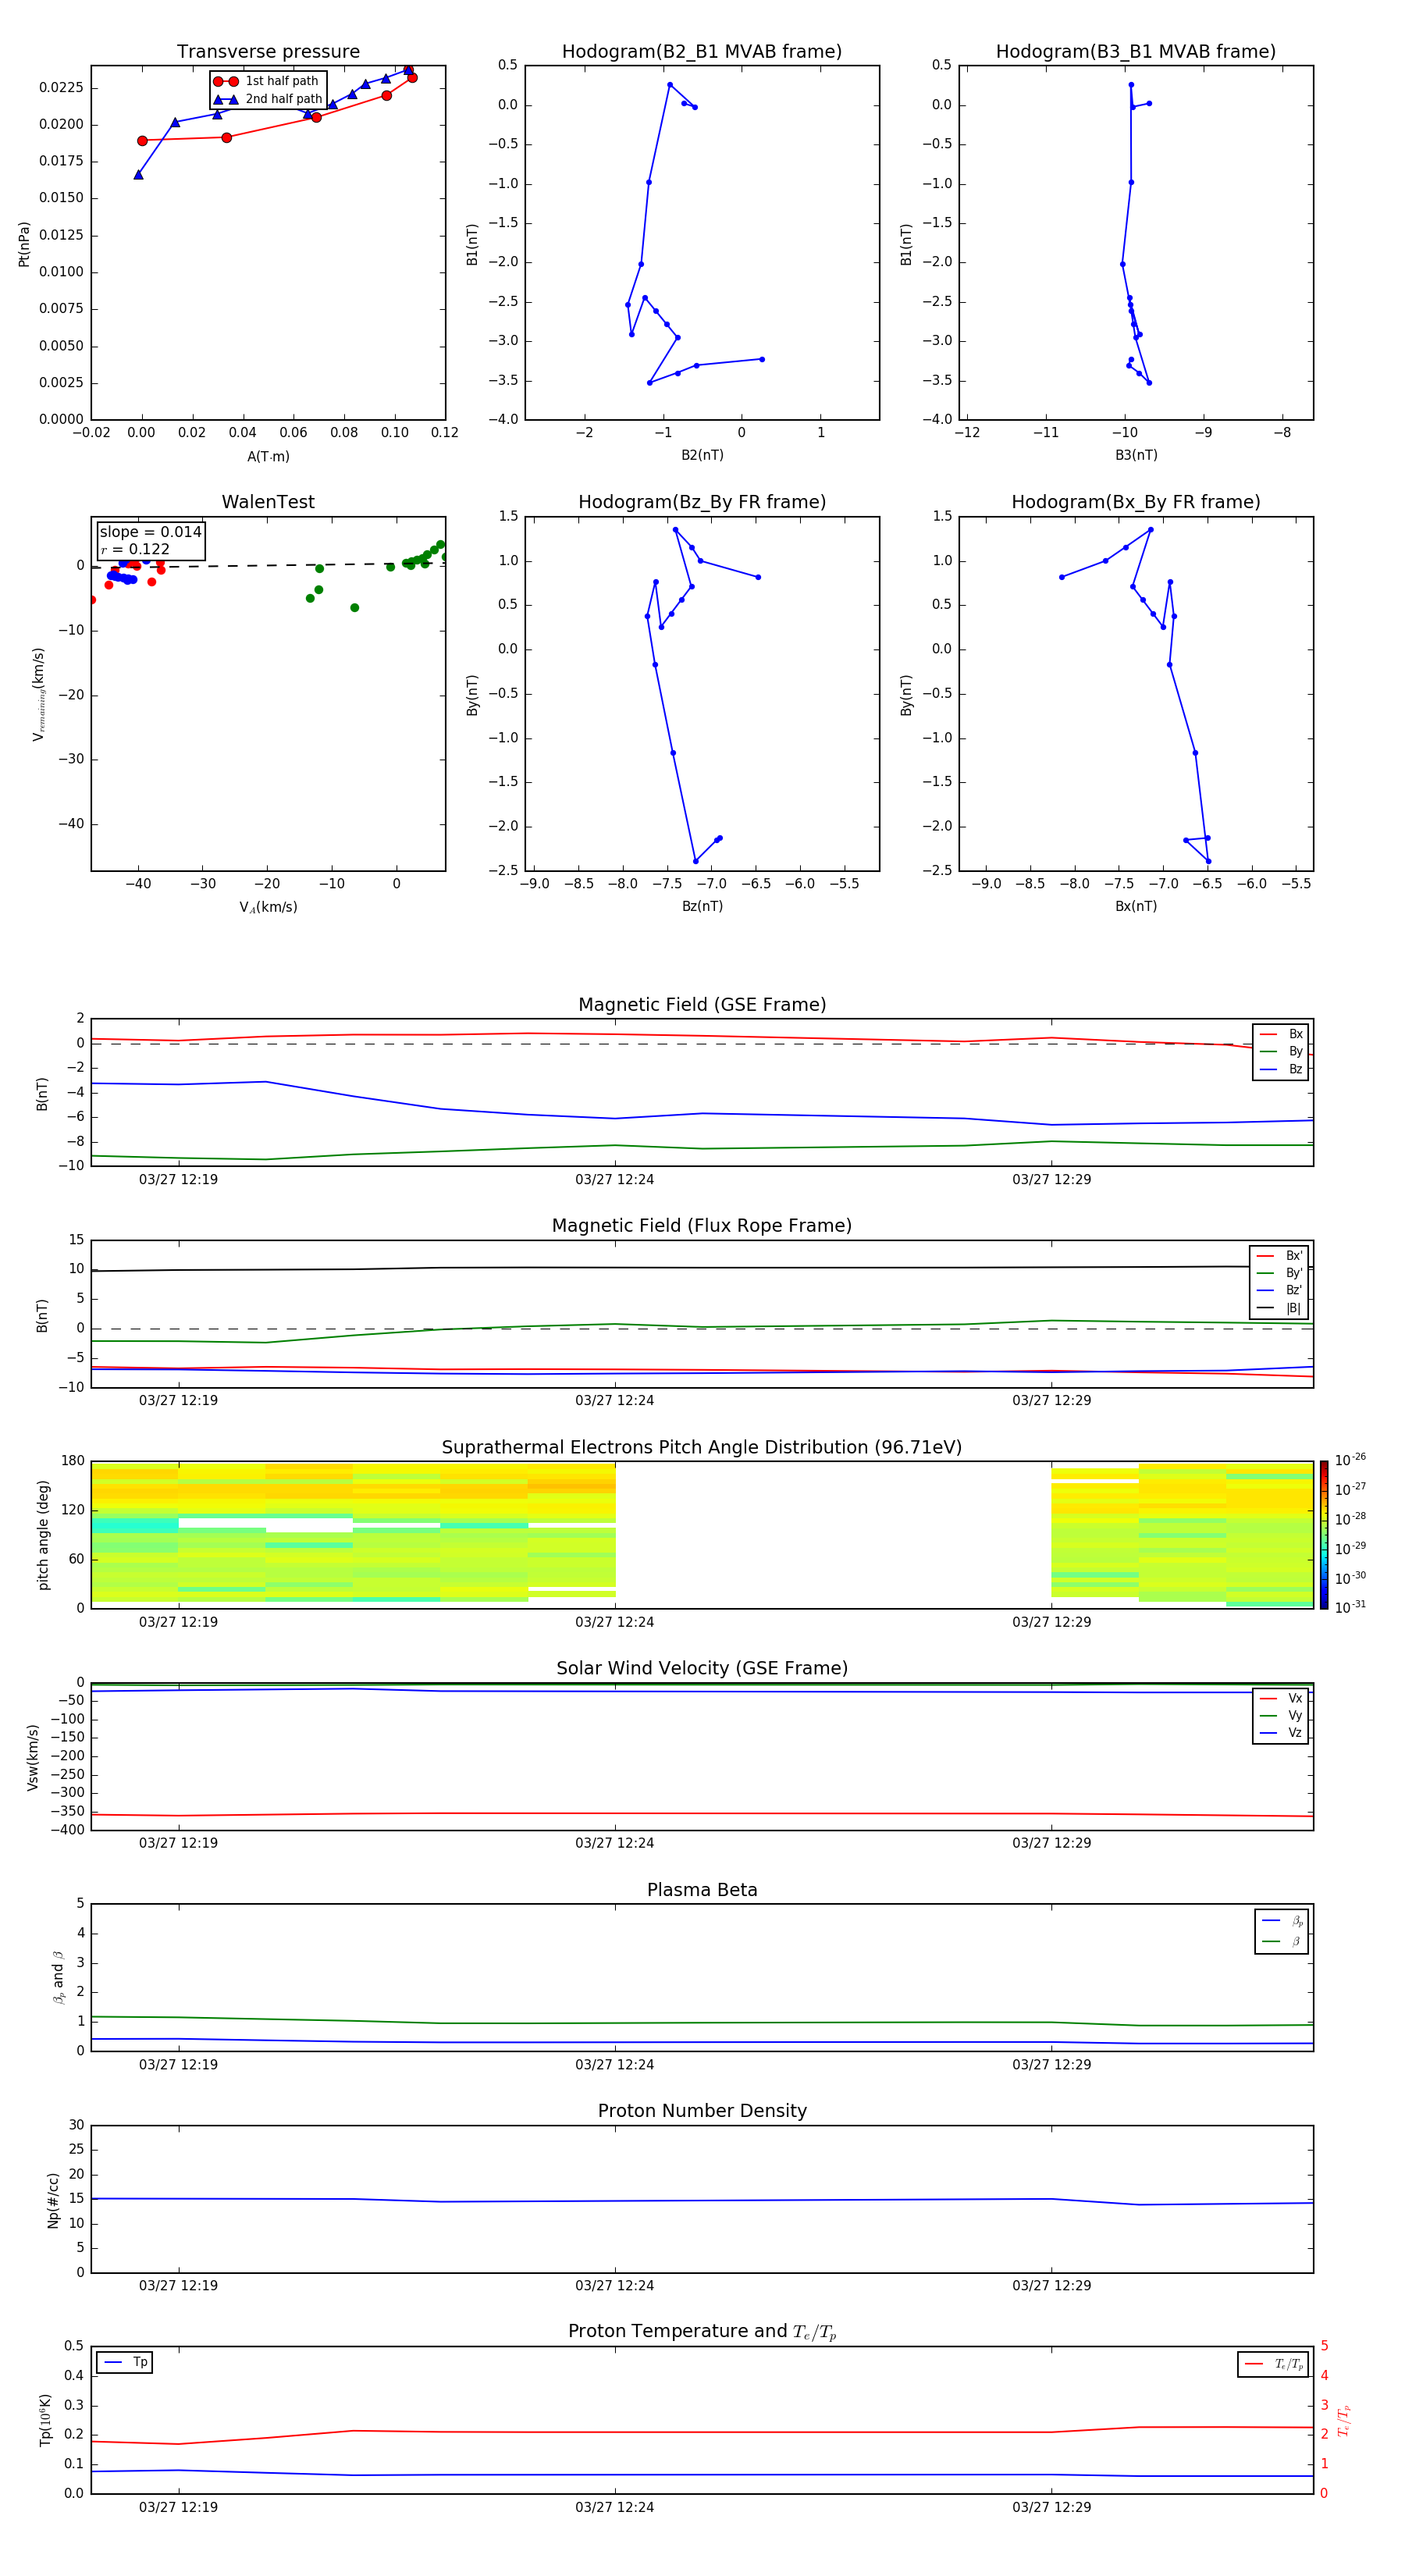Click the 'Proton Number Density' title
1405x2576 pixels.
(x=702, y=2111)
